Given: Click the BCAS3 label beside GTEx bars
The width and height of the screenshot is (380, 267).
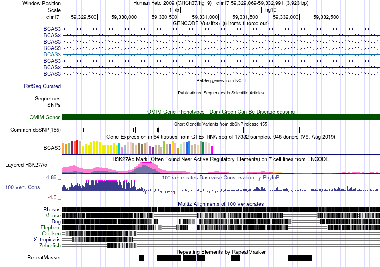Looking at the screenshot, I should [x=52, y=148].
